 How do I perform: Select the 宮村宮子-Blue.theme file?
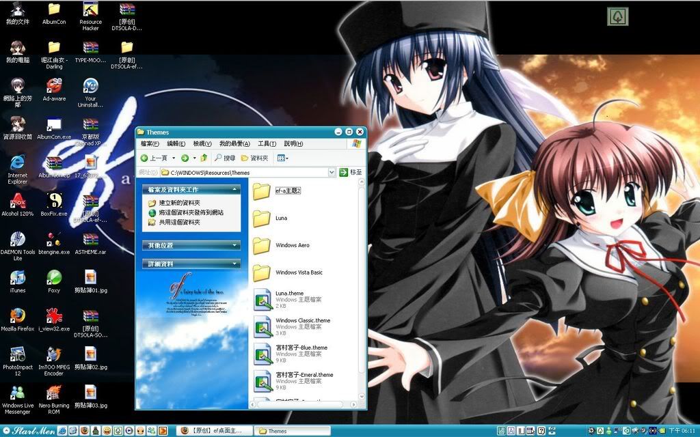pyautogui.click(x=290, y=354)
